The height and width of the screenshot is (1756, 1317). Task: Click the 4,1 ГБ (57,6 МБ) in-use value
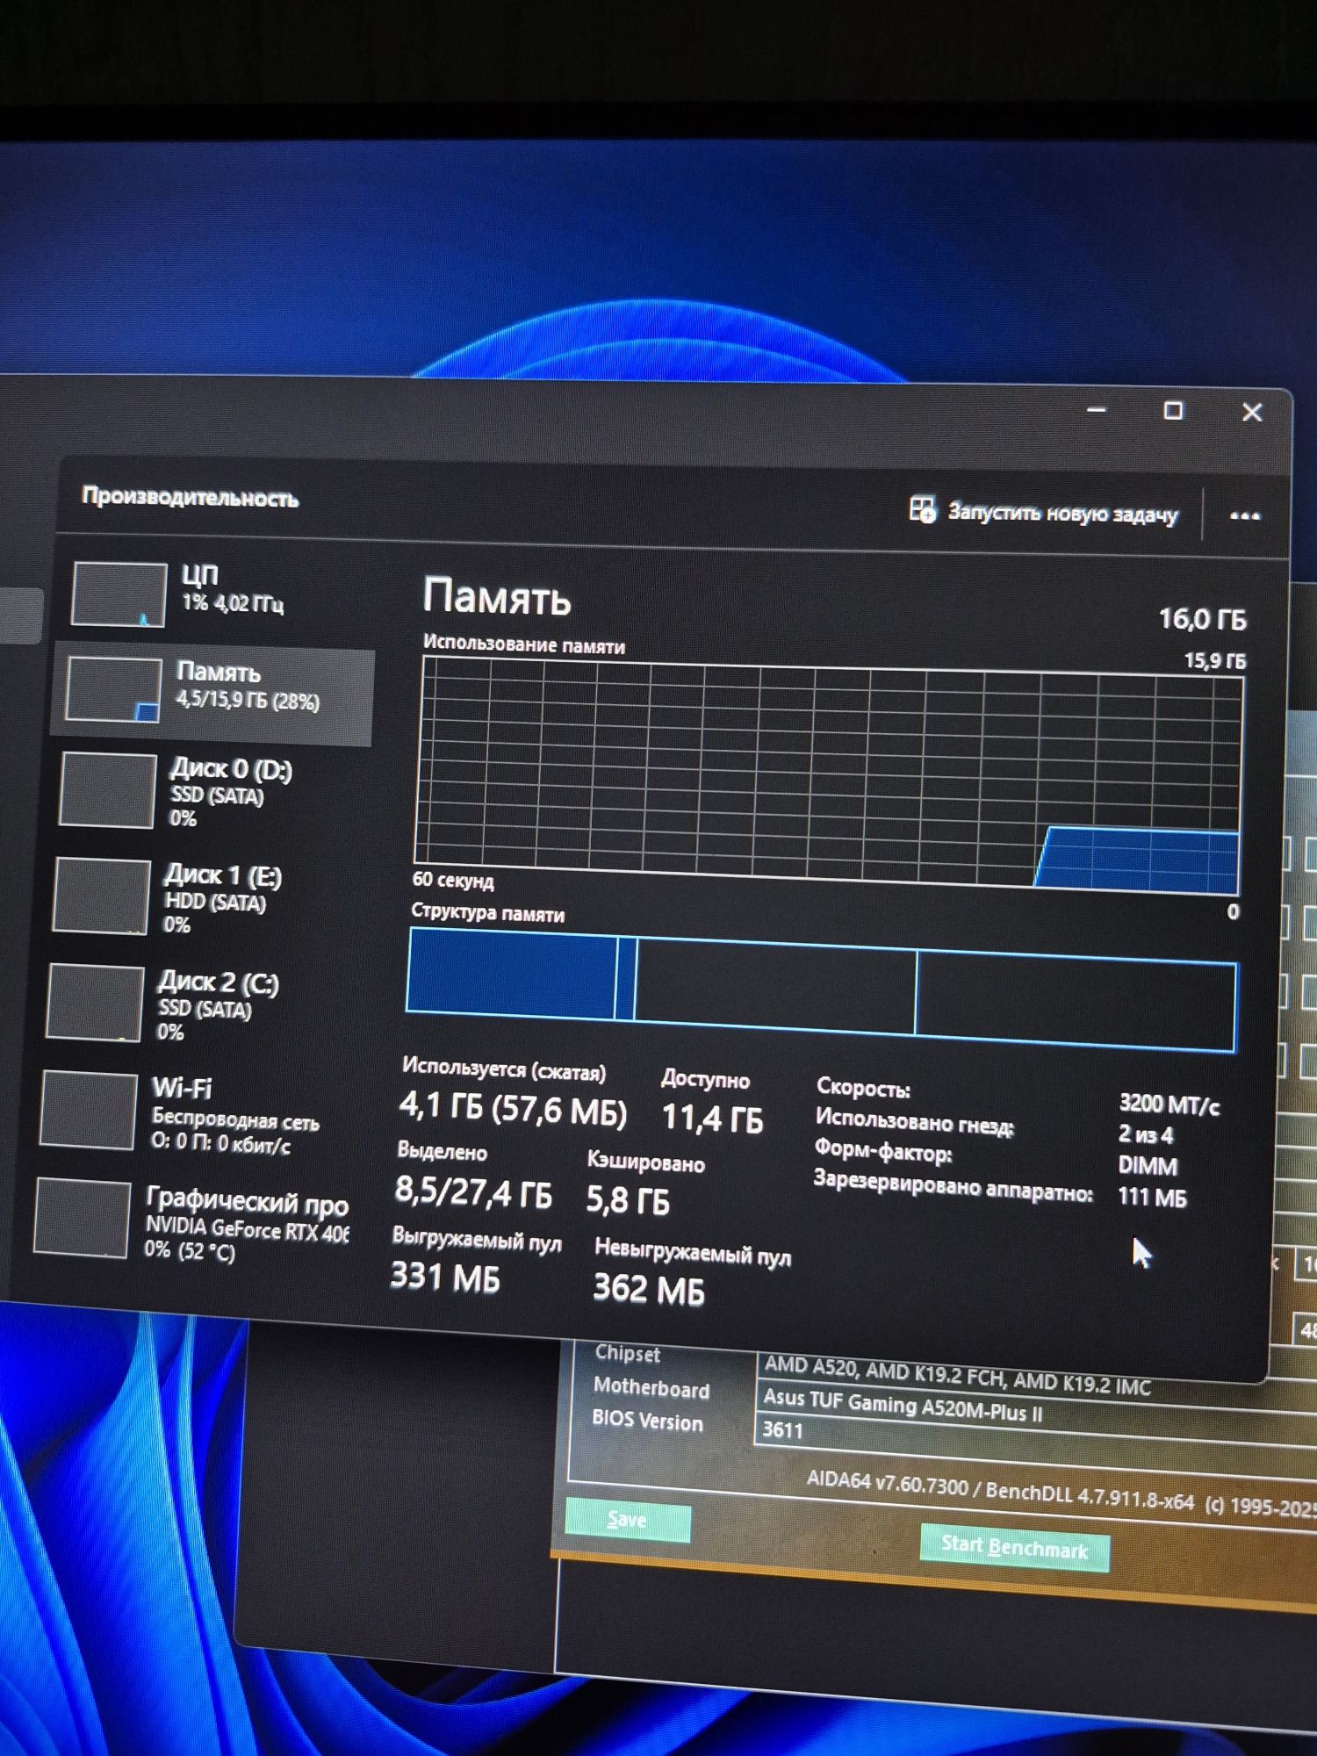pyautogui.click(x=513, y=1110)
